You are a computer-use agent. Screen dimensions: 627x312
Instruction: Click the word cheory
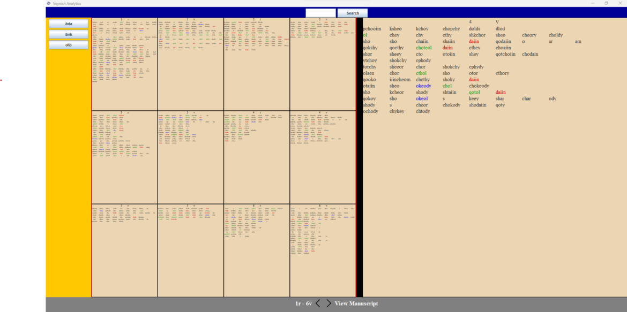[529, 35]
